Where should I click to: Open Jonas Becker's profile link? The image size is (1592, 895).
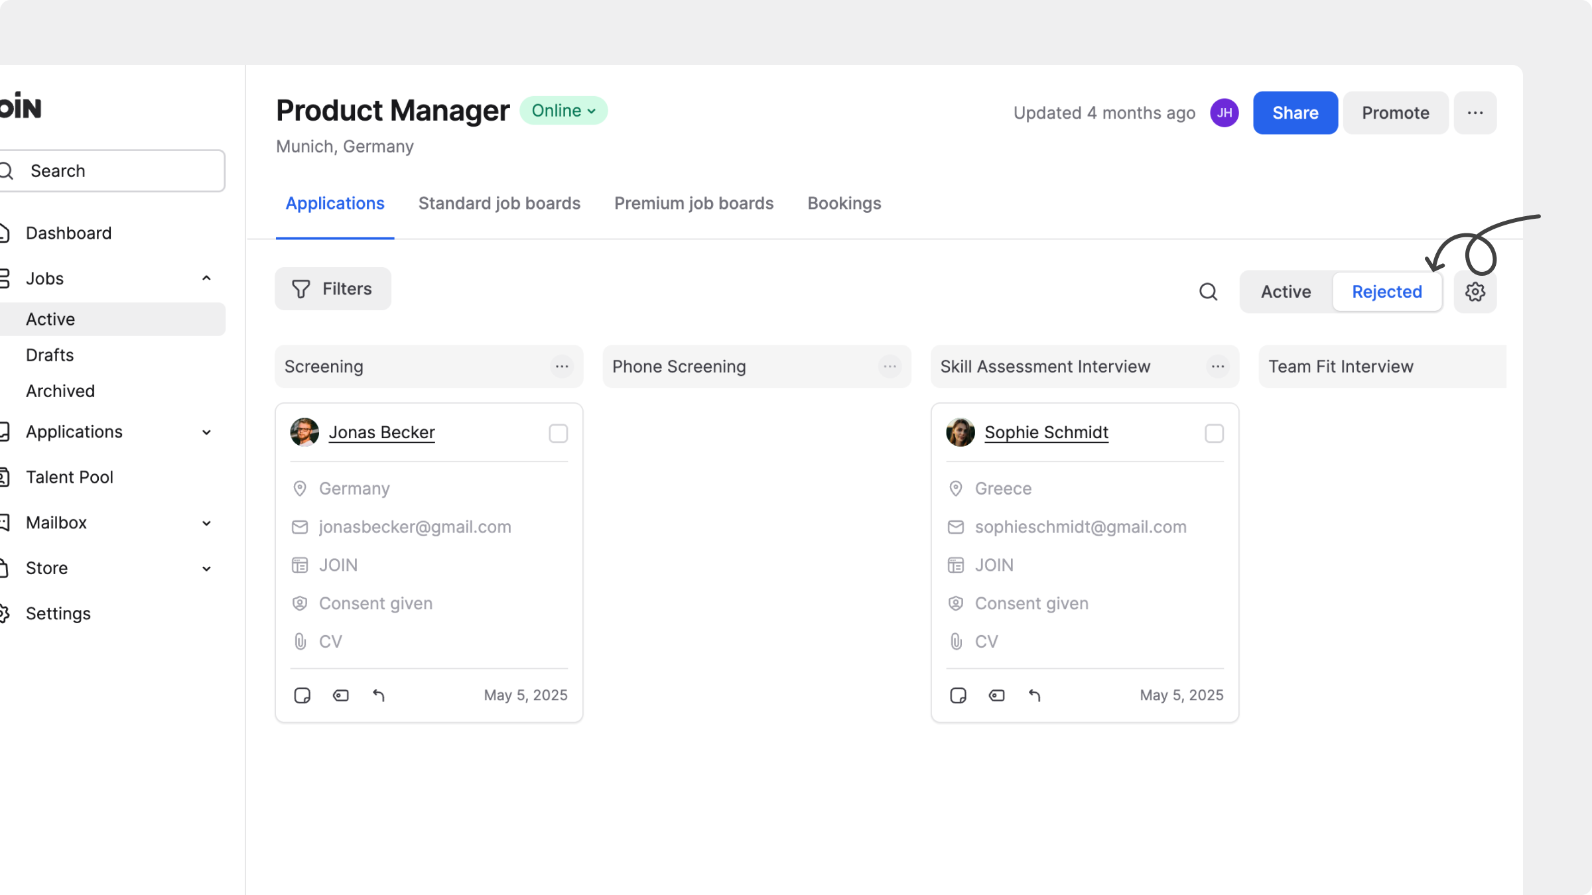point(381,432)
